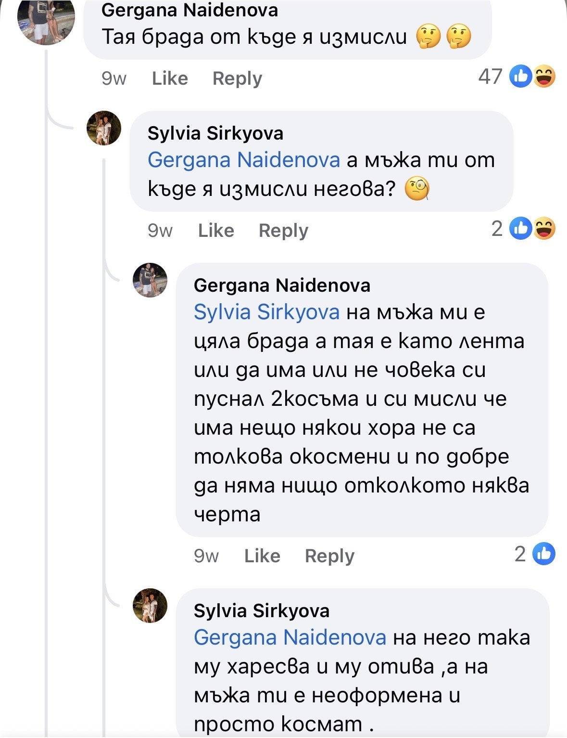Click the thumbs-up icon on Sylvia's first reply
567x738 pixels.
click(521, 228)
